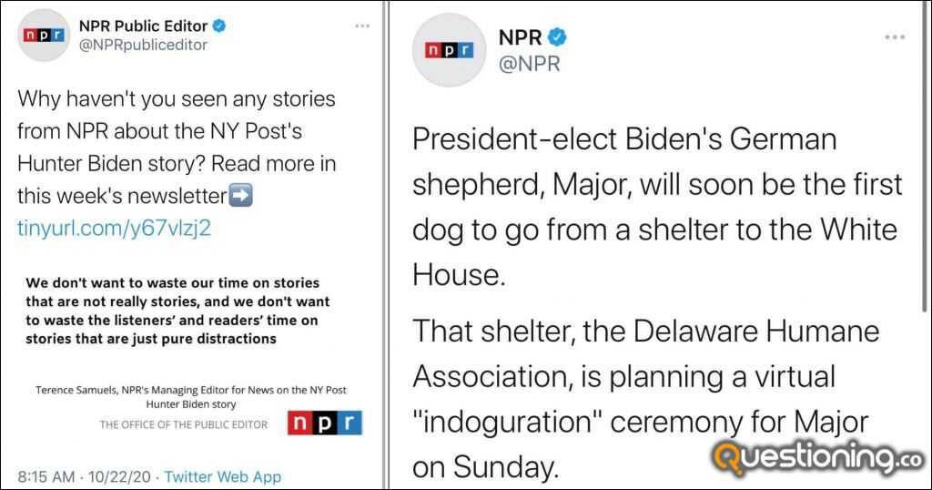This screenshot has width=932, height=490.
Task: Click NPR Public Editor verified badge
Action: (219, 26)
